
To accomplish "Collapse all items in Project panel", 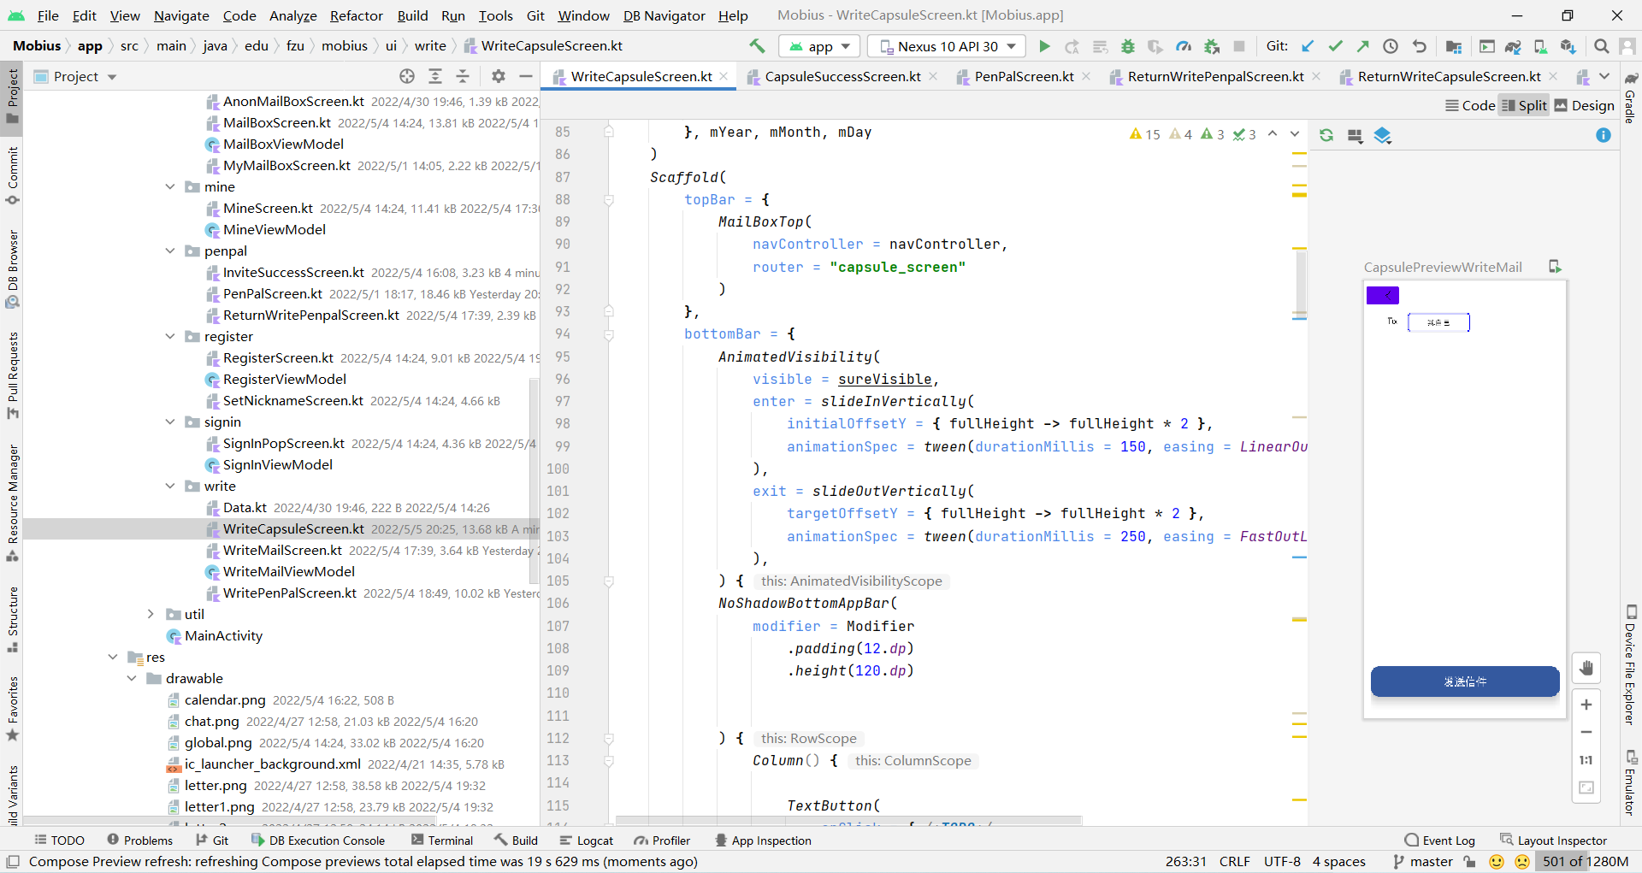I will pos(463,76).
